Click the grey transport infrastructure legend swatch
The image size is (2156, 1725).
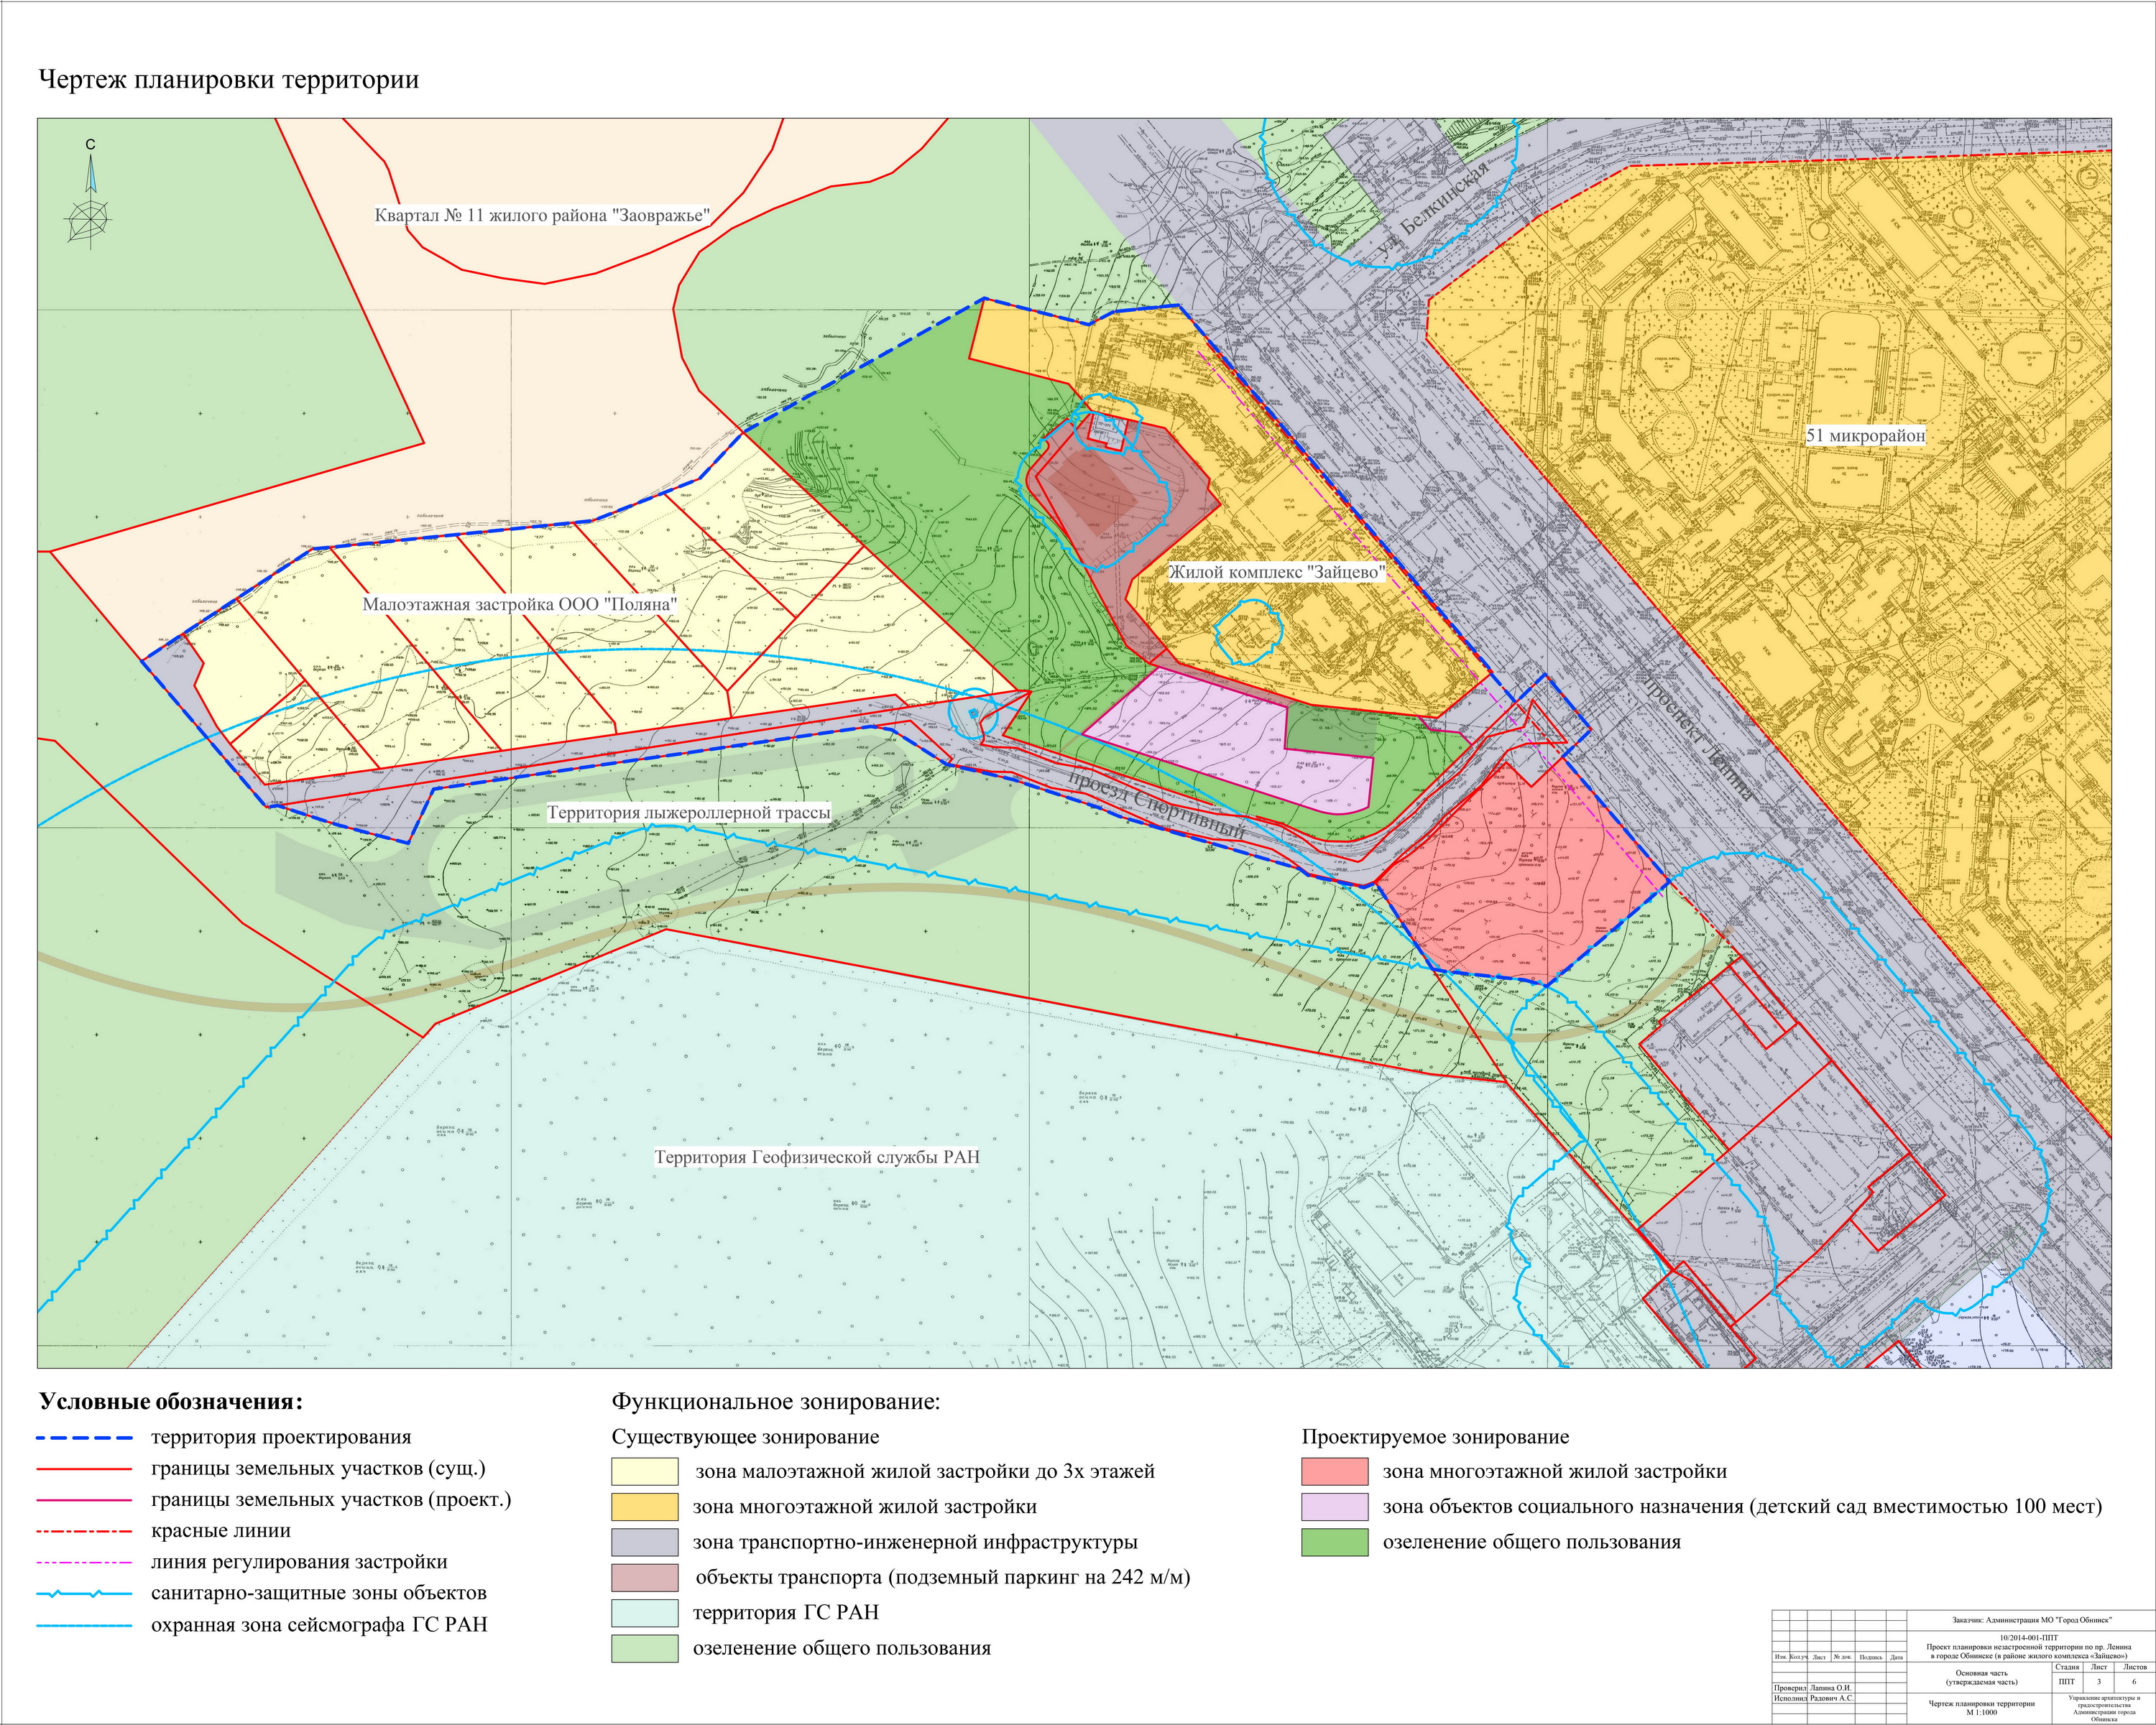pyautogui.click(x=644, y=1542)
